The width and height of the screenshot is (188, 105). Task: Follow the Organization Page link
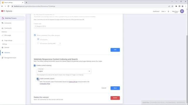click(x=45, y=84)
